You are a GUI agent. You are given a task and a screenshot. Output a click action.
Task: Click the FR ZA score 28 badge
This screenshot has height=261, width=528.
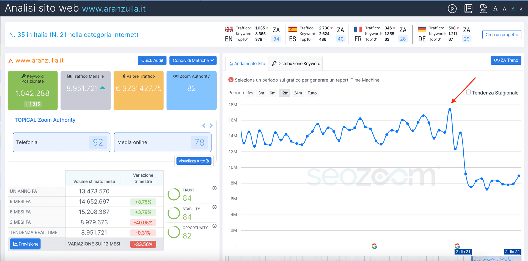pos(403,39)
